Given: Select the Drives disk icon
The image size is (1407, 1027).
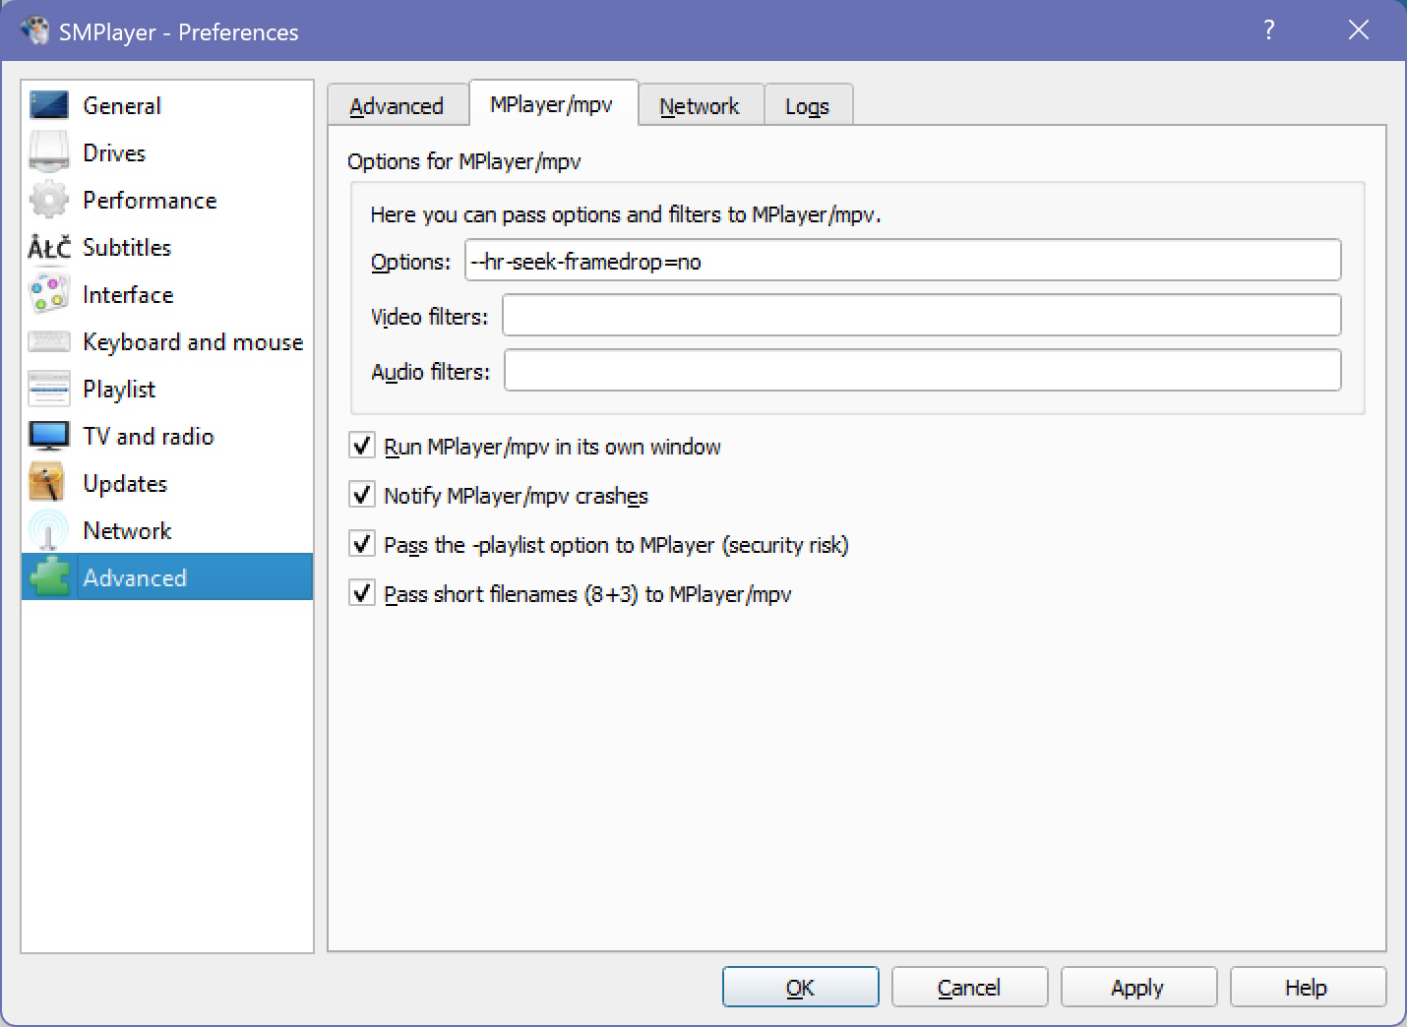Looking at the screenshot, I should (49, 152).
